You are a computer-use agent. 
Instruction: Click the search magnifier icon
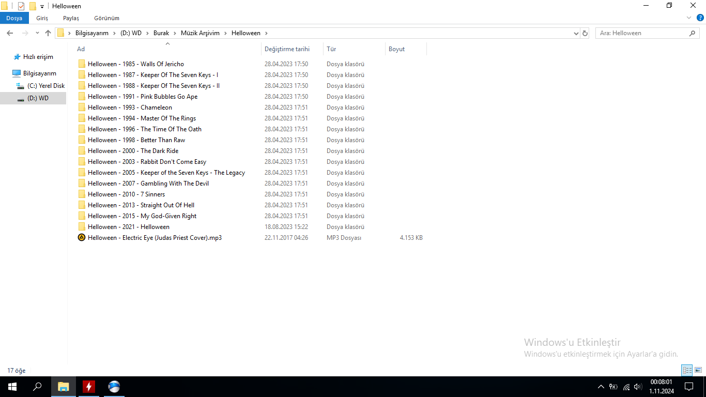coord(693,33)
